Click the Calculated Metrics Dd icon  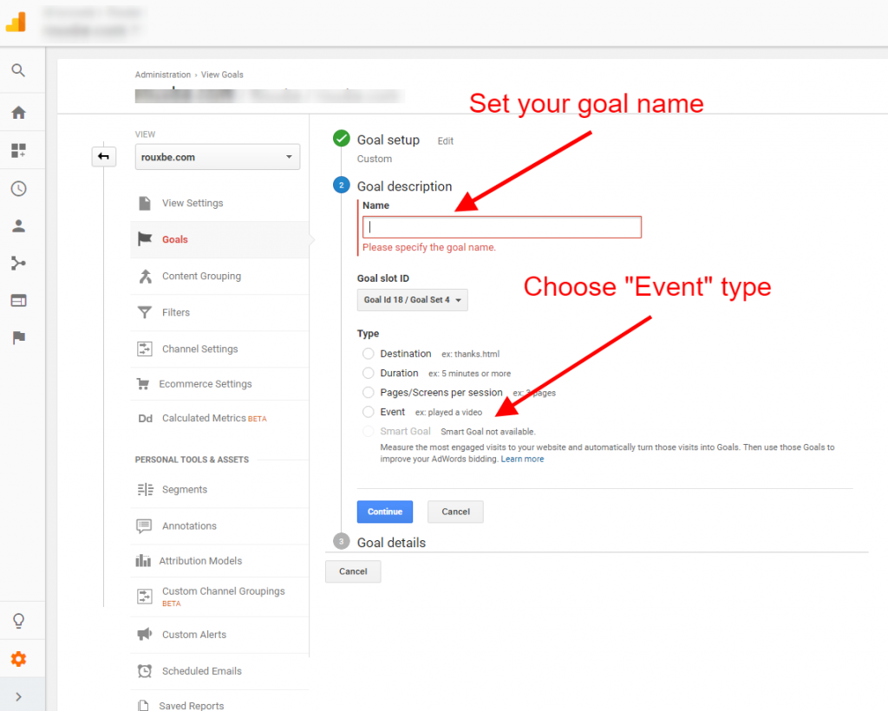(x=146, y=418)
